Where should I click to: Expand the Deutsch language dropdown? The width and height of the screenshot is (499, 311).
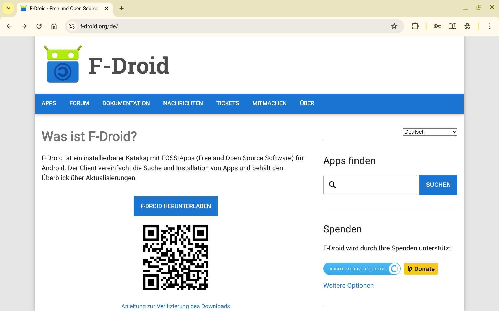click(430, 132)
